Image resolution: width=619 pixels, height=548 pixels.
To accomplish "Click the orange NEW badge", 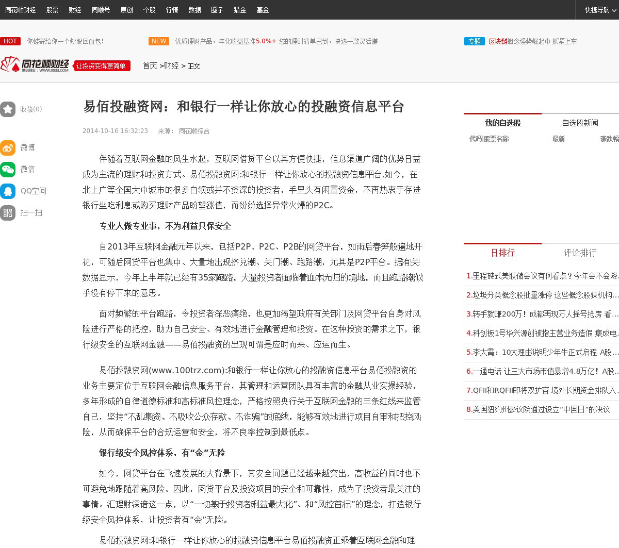I will coord(159,41).
